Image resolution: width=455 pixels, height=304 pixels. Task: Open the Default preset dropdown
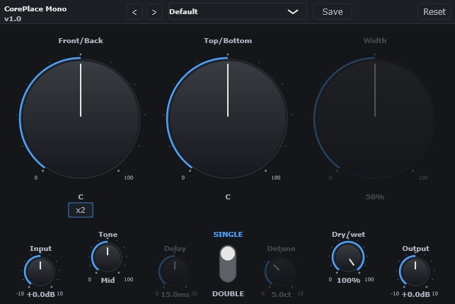(x=237, y=11)
